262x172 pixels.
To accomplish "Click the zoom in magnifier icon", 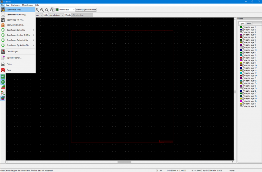I will pyautogui.click(x=37, y=10).
